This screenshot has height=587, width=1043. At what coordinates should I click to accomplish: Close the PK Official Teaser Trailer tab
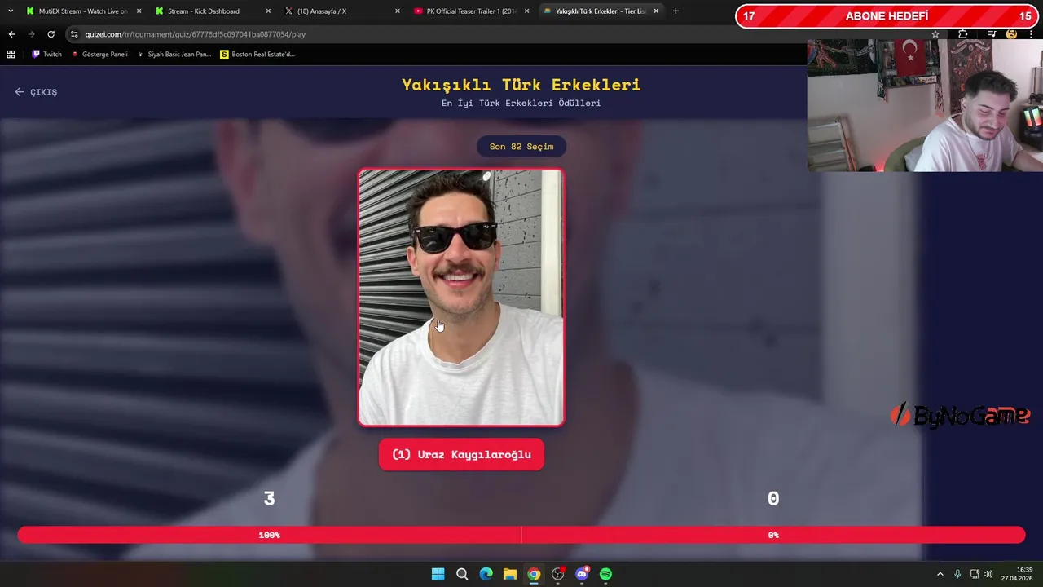[526, 11]
